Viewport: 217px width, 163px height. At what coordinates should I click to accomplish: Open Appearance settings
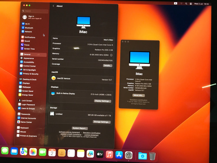27,58
